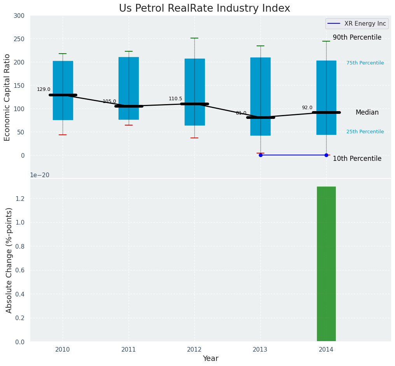This screenshot has height=366, width=395.
Task: Click the Absolute Change axis label
Action: pyautogui.click(x=9, y=260)
